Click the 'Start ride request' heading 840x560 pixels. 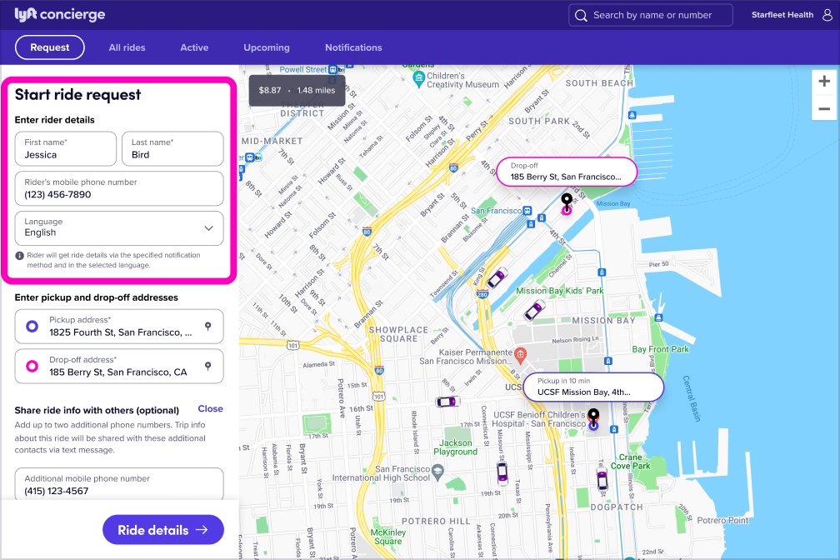pos(77,95)
